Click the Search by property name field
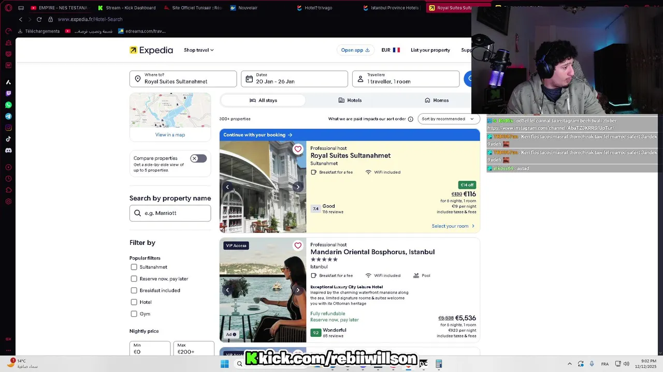This screenshot has height=372, width=663. coord(170,213)
